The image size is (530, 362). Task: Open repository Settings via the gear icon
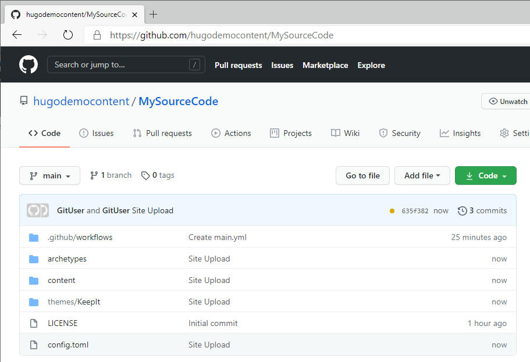[503, 133]
